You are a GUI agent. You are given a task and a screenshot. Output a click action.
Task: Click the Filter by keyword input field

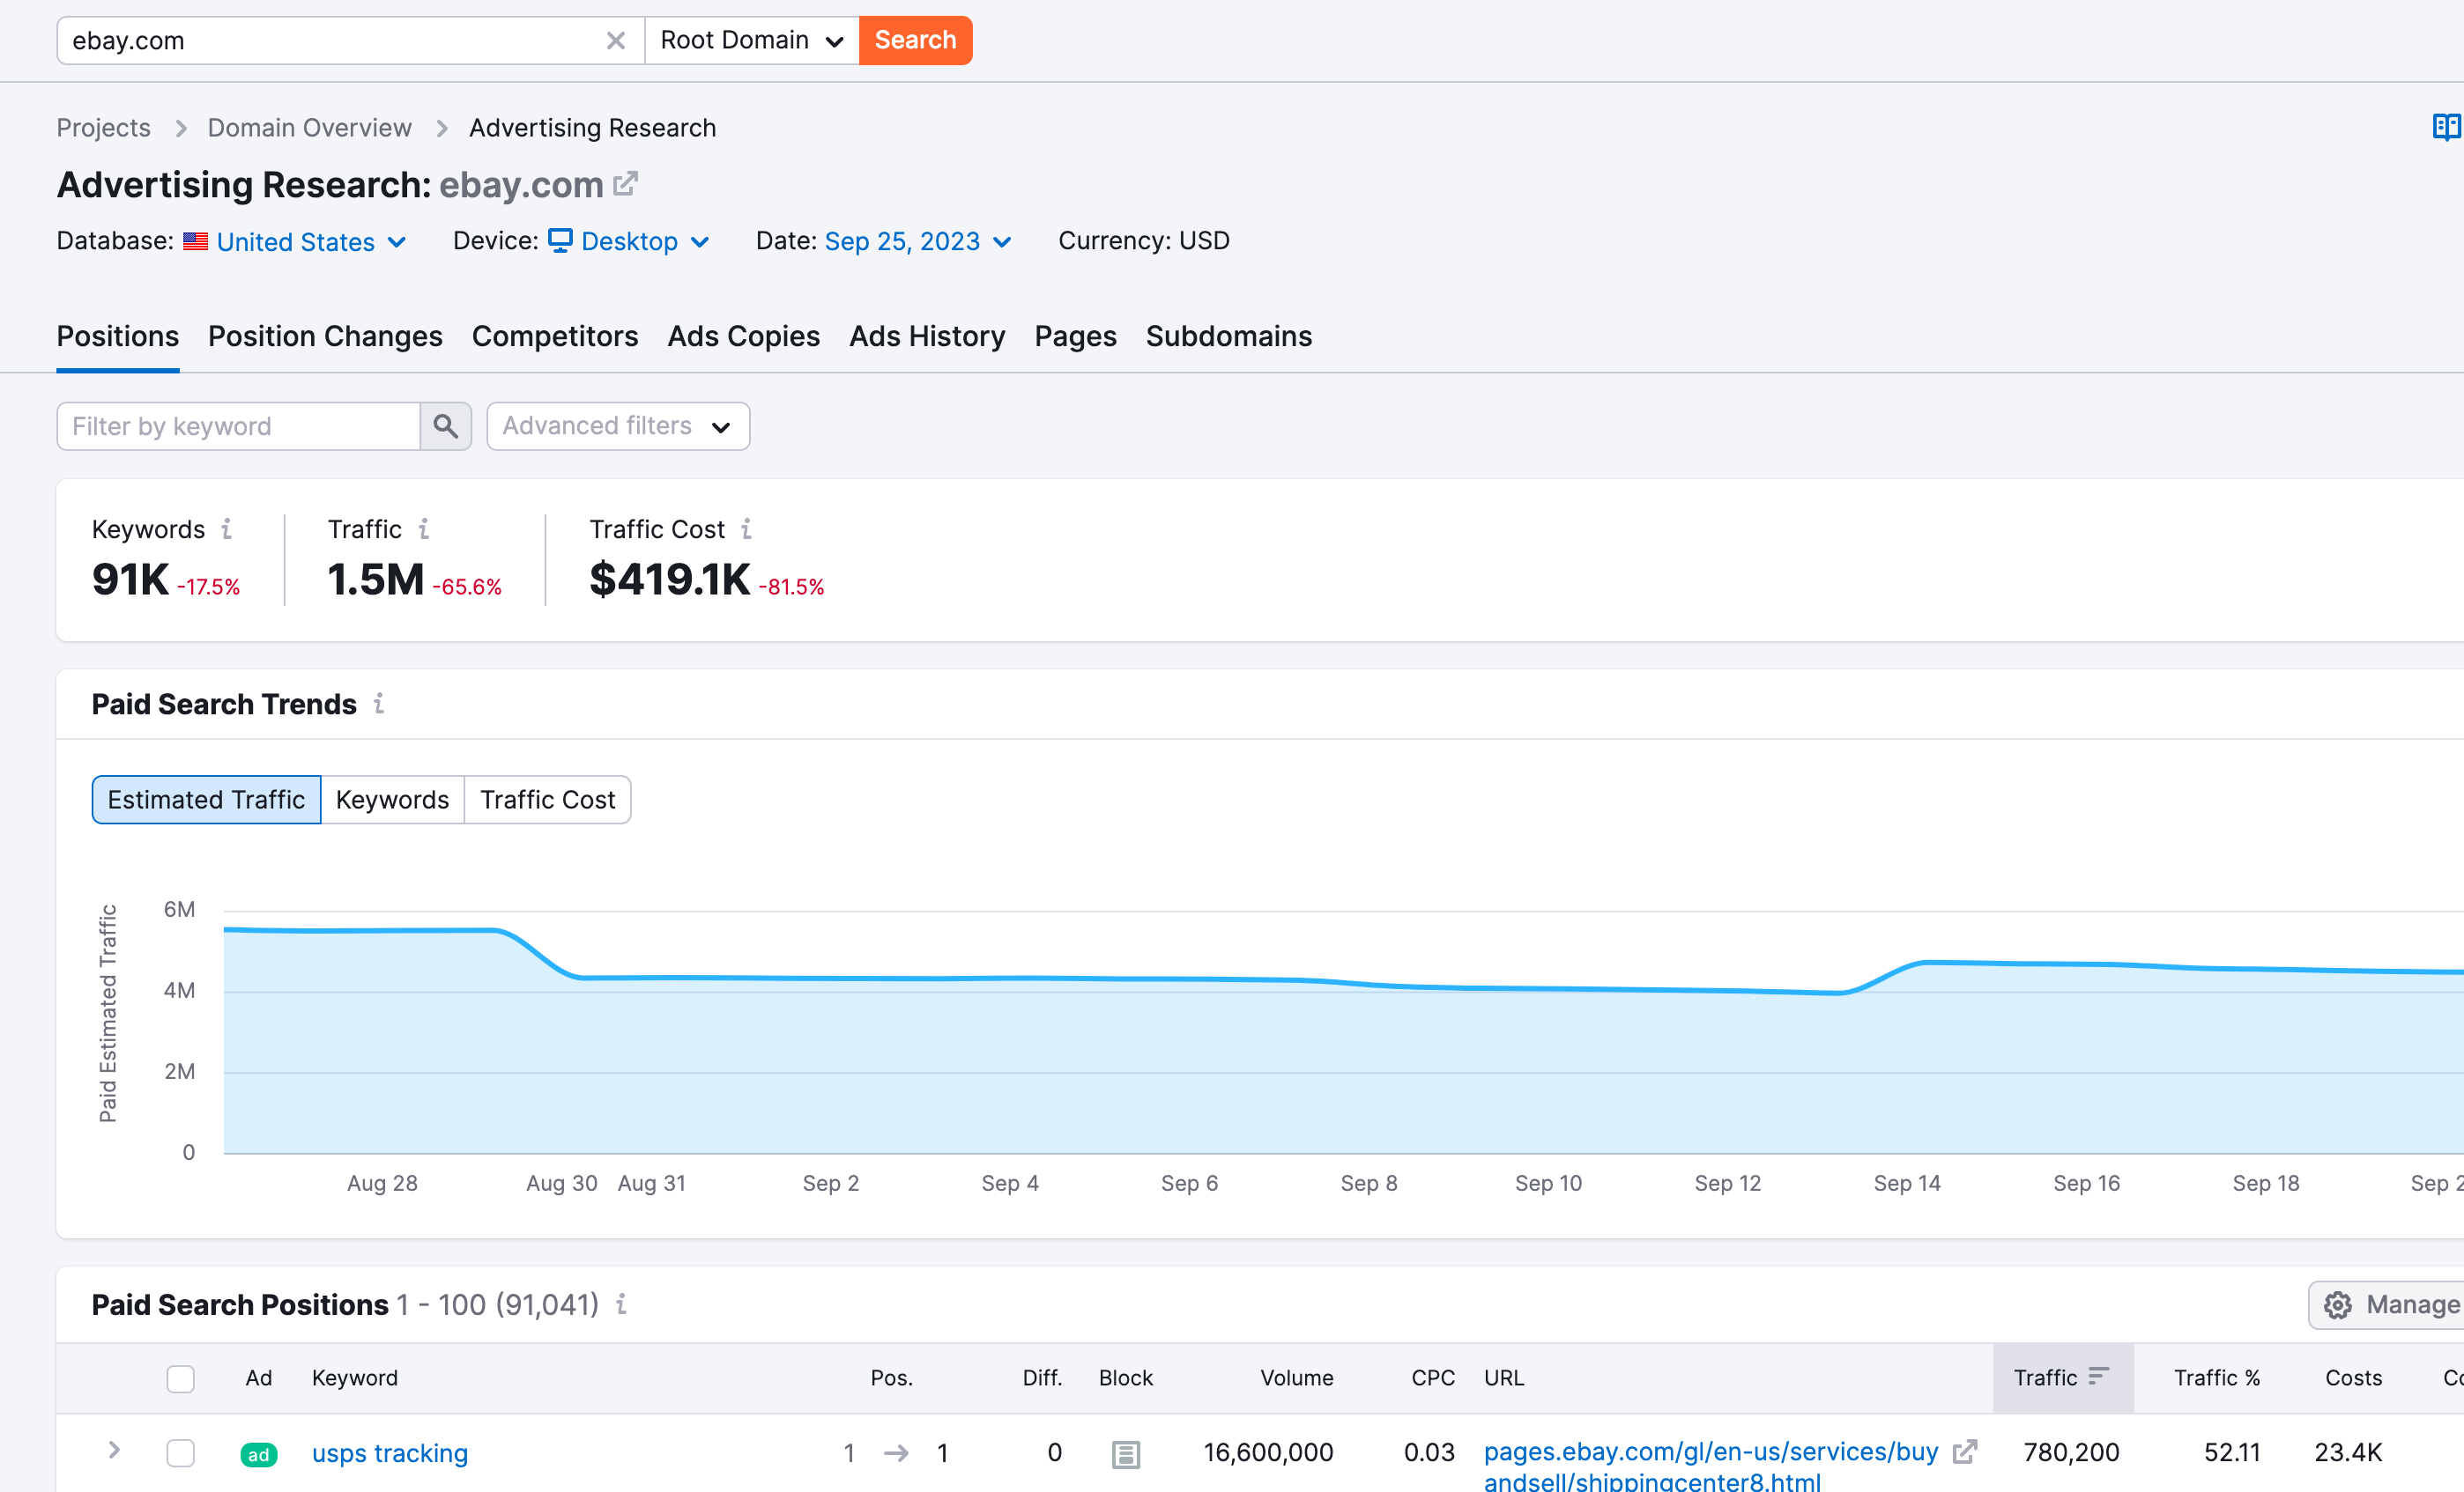point(240,425)
